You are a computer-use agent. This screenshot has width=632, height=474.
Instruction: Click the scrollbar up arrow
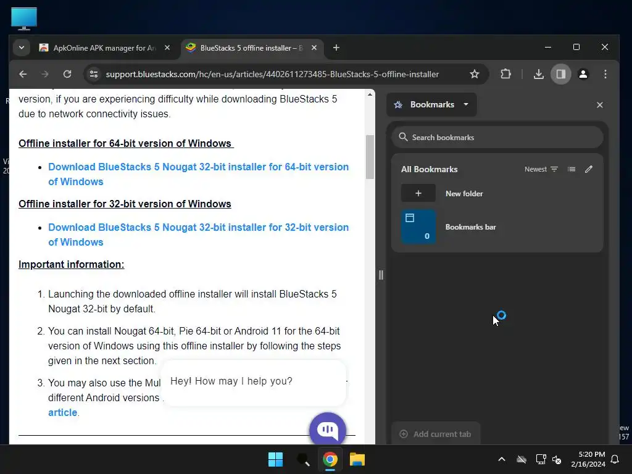(370, 94)
